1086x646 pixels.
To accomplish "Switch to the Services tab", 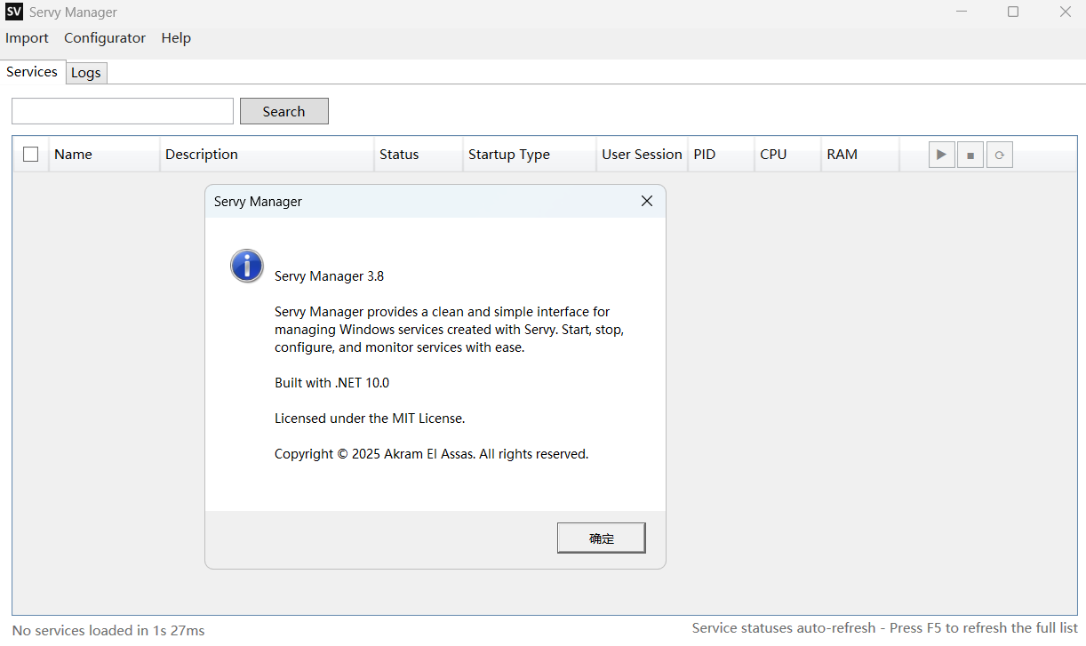I will [32, 72].
